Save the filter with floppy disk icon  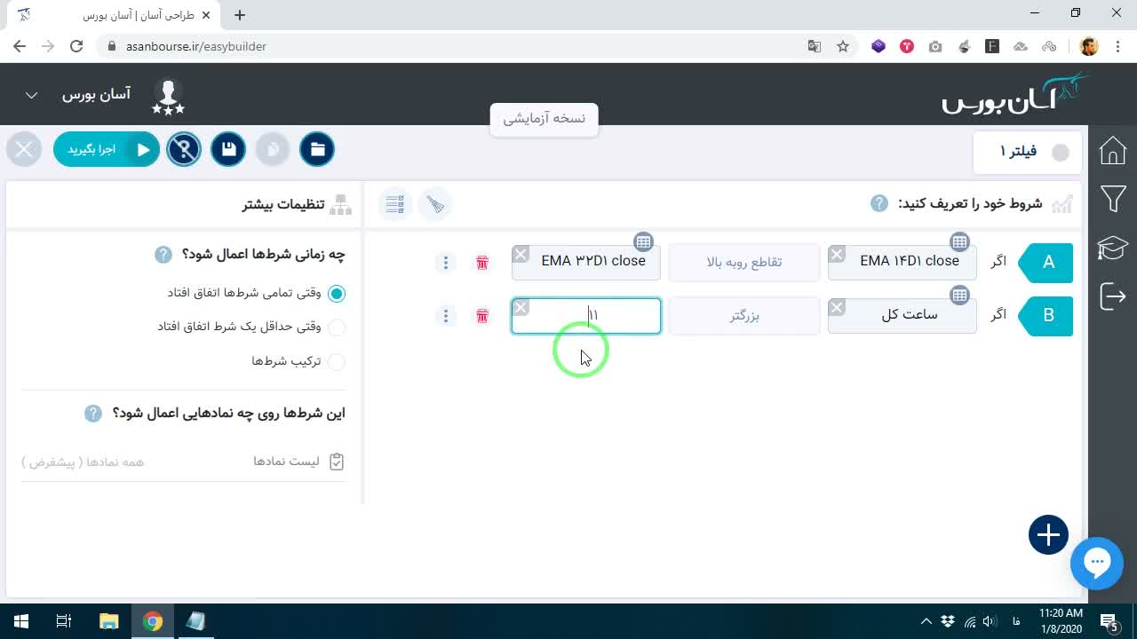(228, 149)
